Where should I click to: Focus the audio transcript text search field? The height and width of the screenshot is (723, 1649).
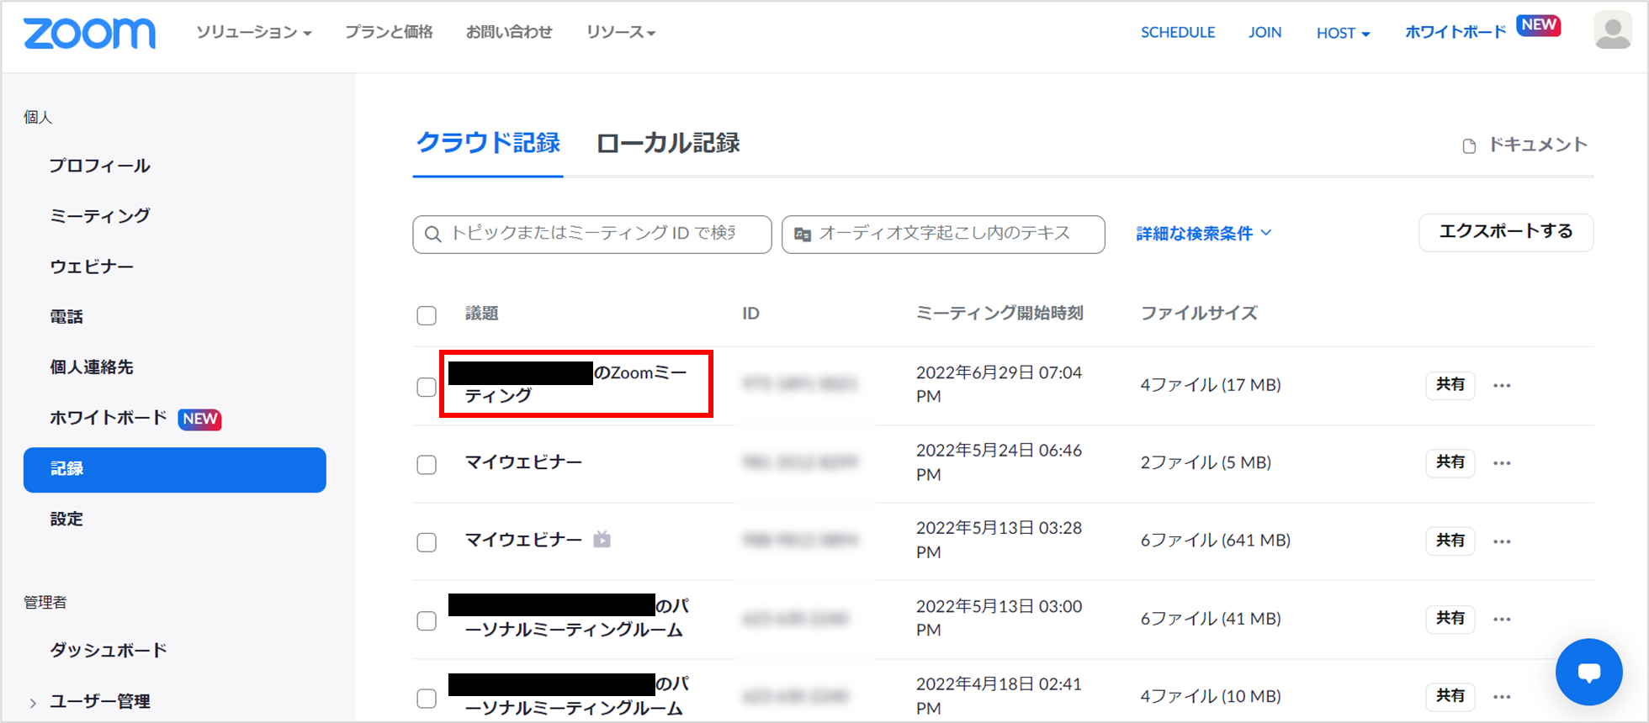tap(943, 235)
